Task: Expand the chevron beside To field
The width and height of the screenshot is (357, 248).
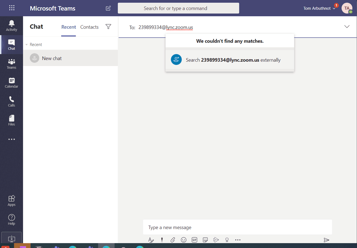Action: (x=347, y=27)
